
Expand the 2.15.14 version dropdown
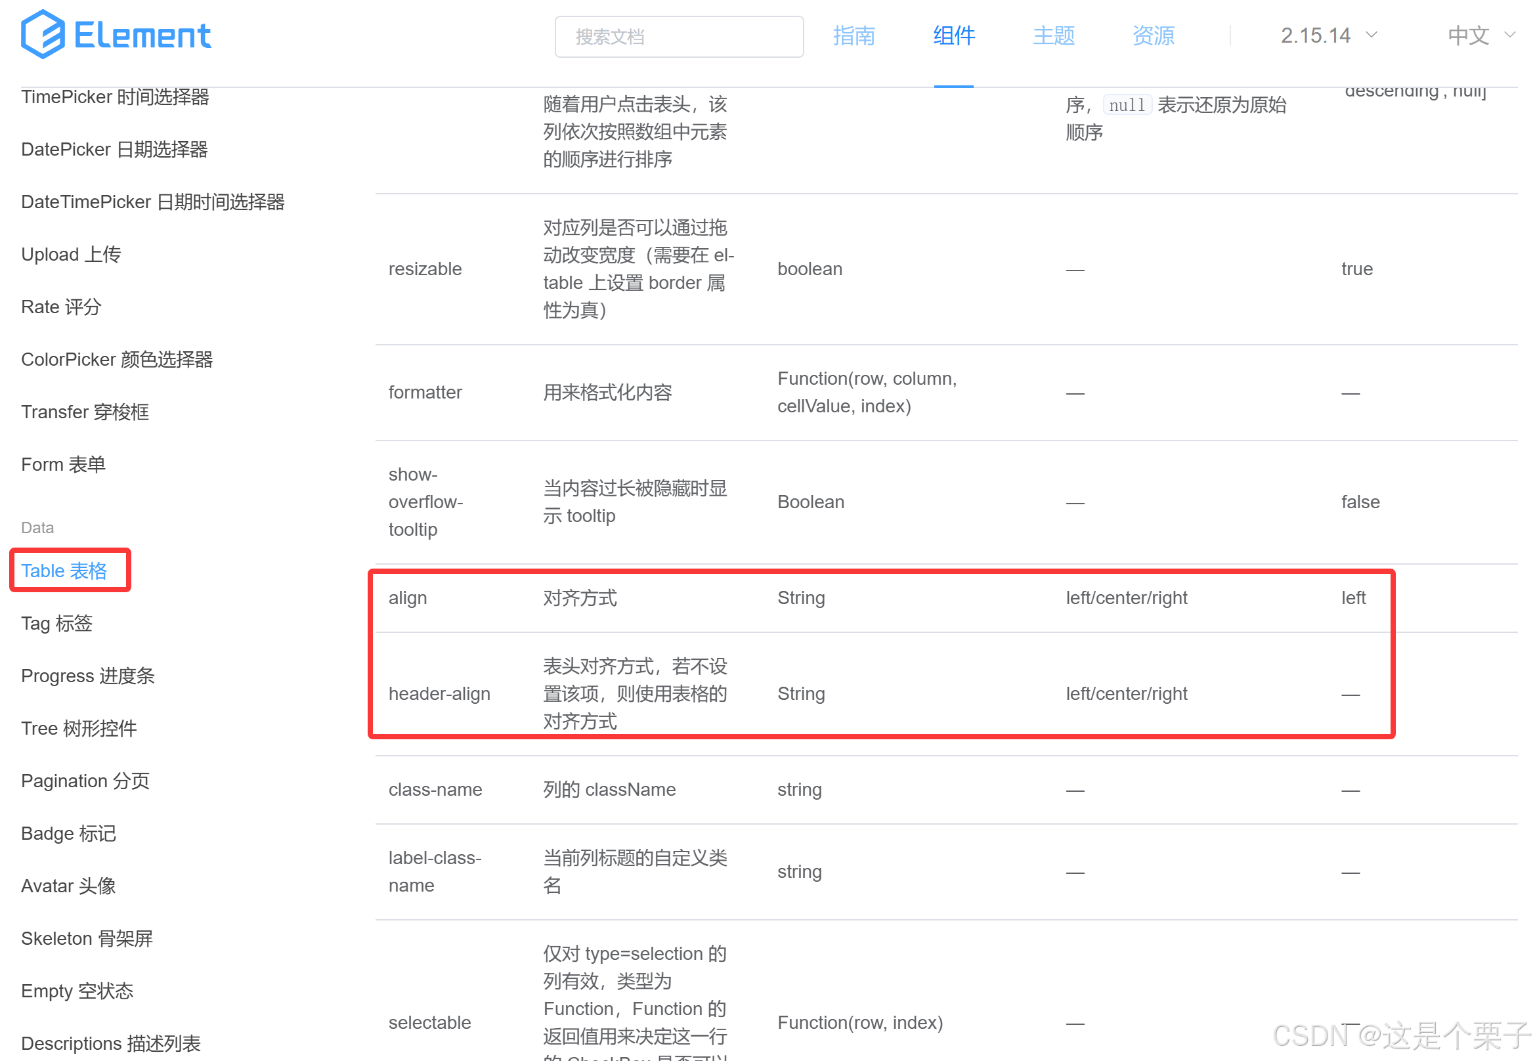tap(1328, 36)
